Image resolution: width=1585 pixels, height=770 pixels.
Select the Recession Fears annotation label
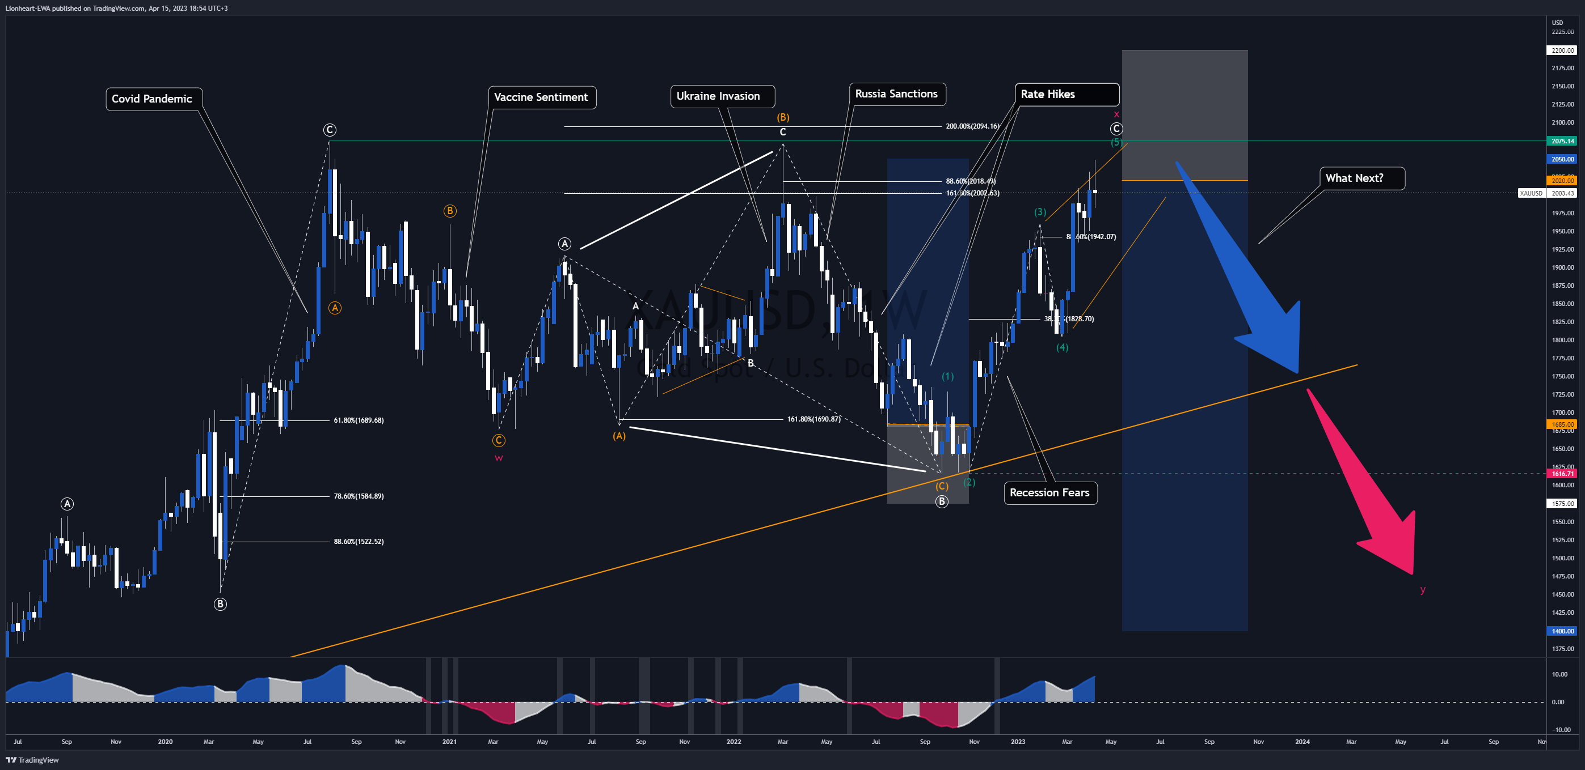point(1051,493)
